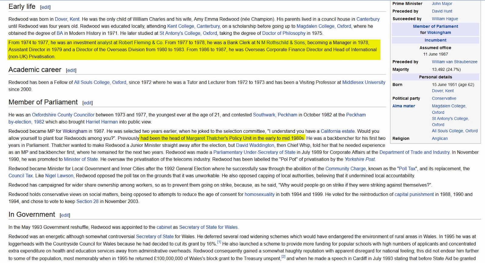
Task: Click the assumed office date 11 June 1987
Action: pos(435,54)
